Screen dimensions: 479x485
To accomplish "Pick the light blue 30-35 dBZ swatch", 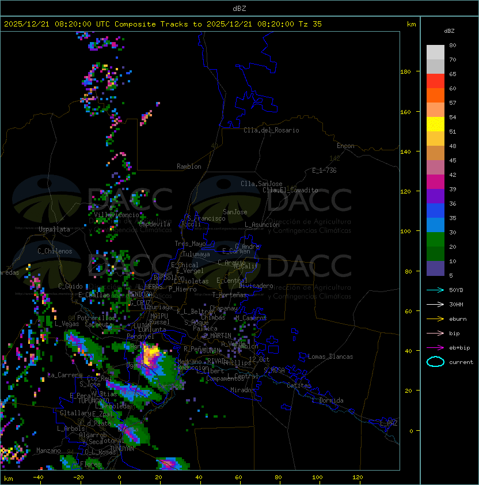I will 435,225.
